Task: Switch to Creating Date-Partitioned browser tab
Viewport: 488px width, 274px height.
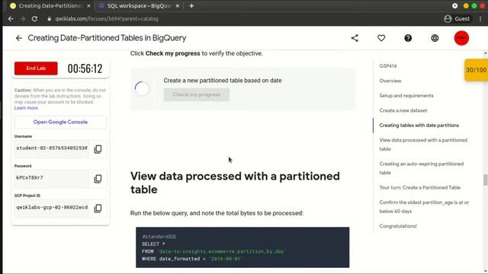Action: click(50, 6)
